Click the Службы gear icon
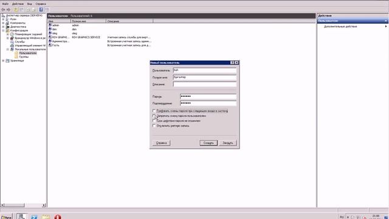The image size is (389, 219). coord(12,42)
